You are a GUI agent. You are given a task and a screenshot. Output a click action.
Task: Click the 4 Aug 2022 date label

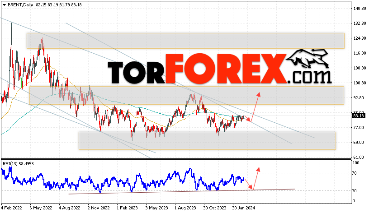pyautogui.click(x=70, y=208)
